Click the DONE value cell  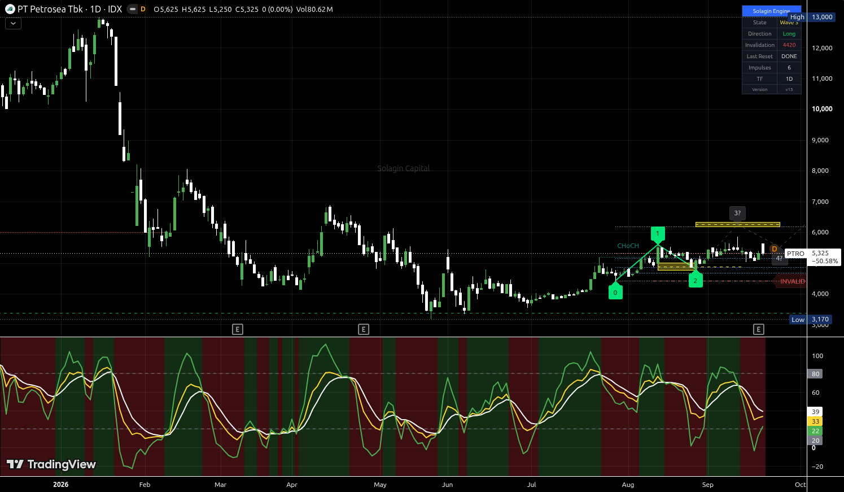[789, 56]
